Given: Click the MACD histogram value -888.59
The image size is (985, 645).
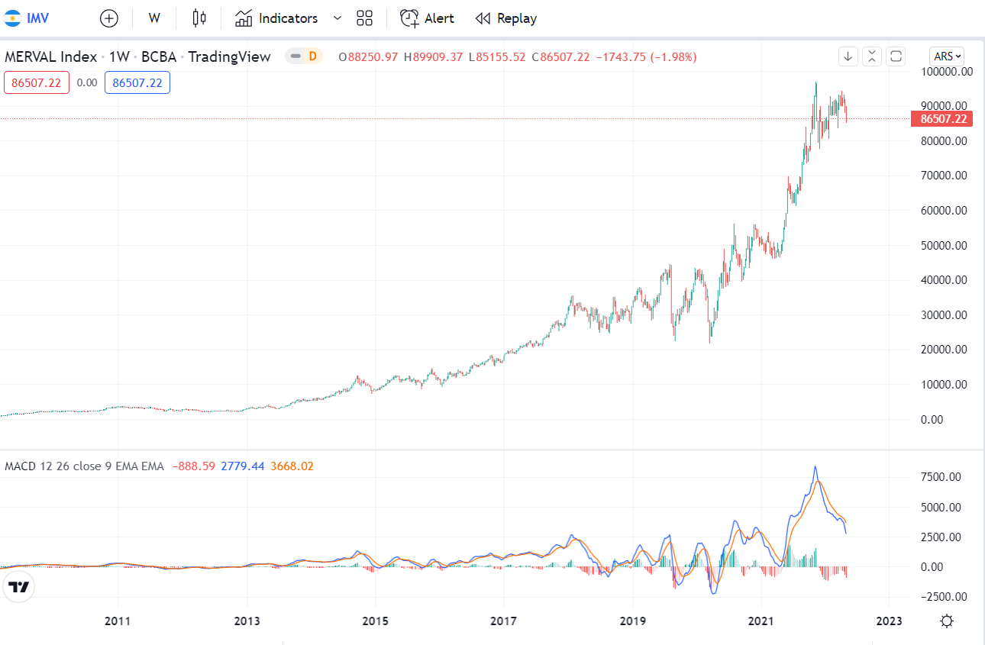Looking at the screenshot, I should point(194,466).
